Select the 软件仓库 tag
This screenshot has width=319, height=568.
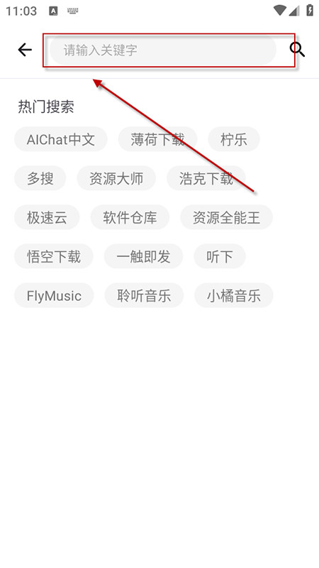[x=130, y=217]
